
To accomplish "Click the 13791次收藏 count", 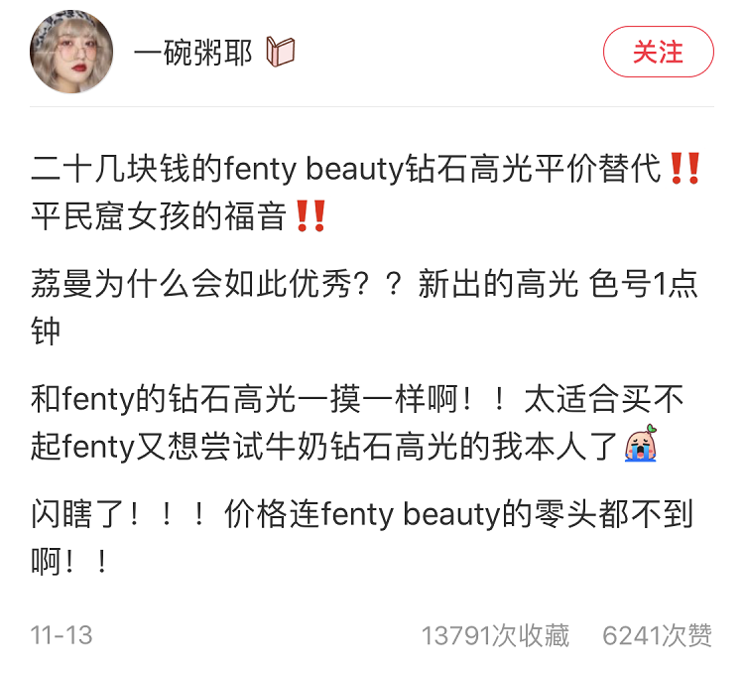I will 495,635.
